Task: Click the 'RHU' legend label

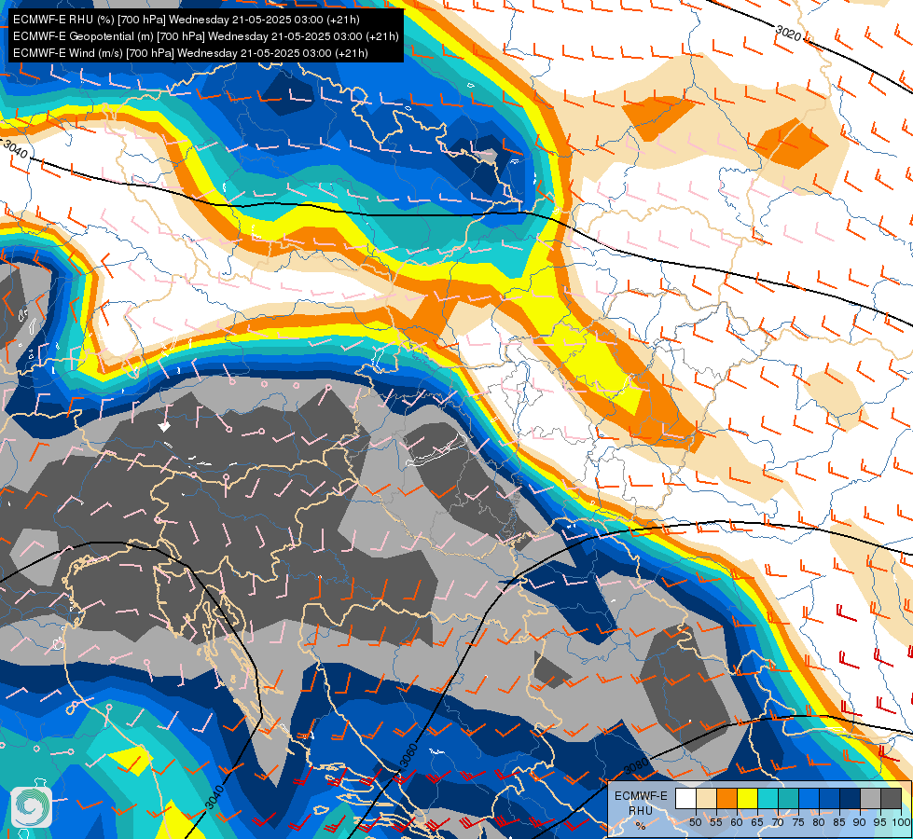Action: point(641,810)
